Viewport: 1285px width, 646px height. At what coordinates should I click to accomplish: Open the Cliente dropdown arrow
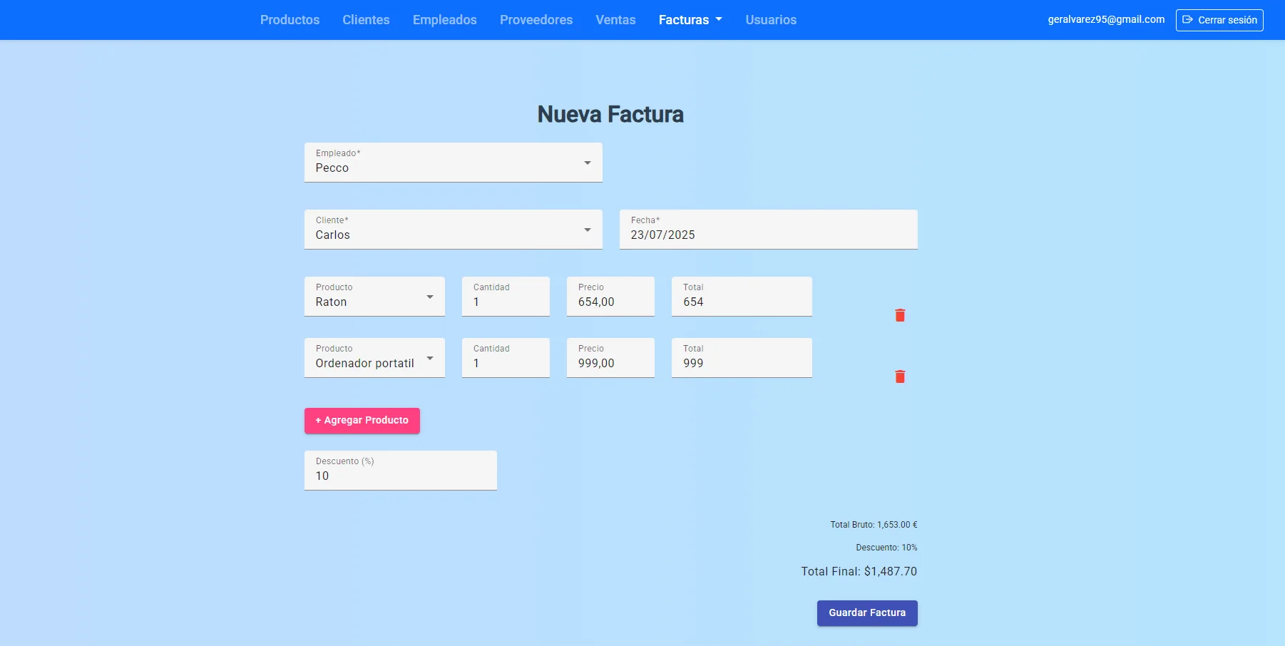587,230
